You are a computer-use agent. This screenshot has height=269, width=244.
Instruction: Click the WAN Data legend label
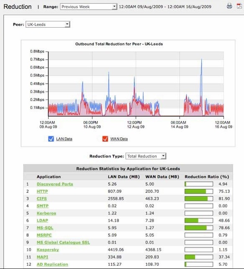(x=119, y=139)
